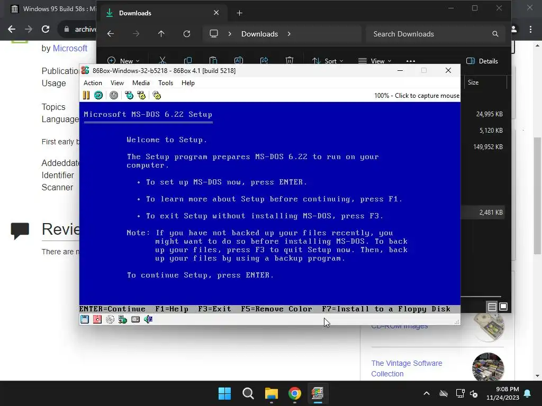
Task: Reload the page in Chrome
Action: coord(46,30)
